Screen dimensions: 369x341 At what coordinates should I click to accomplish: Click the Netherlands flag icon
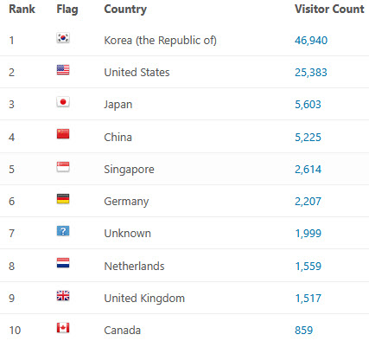63,263
